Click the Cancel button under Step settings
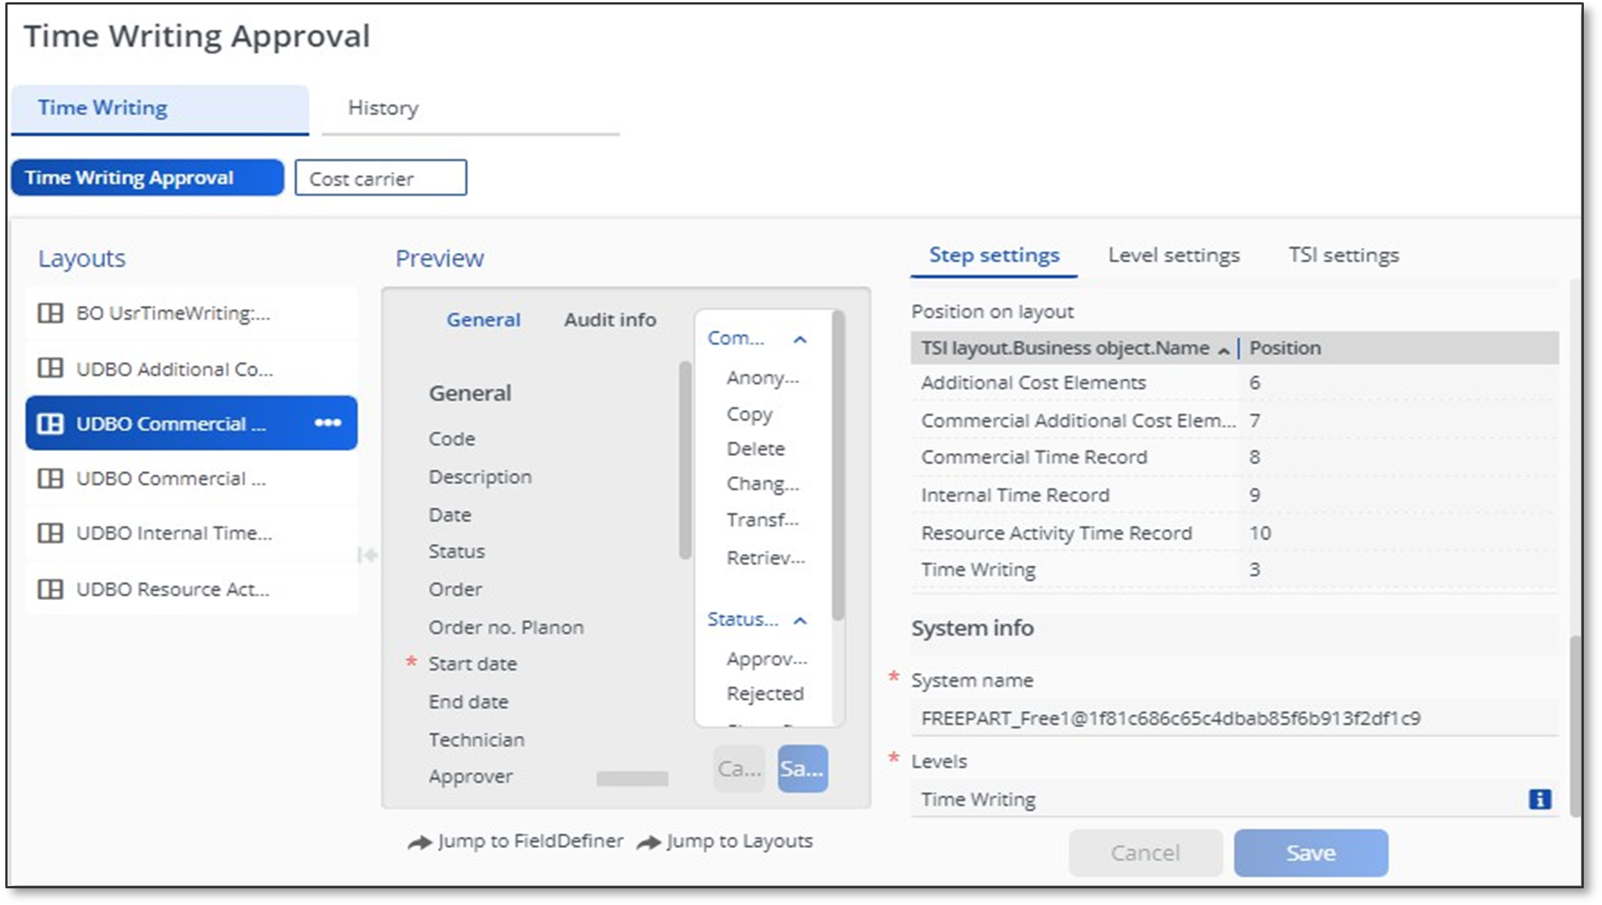 point(1145,853)
